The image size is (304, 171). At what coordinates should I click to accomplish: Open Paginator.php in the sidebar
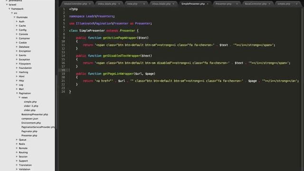coord(29,132)
